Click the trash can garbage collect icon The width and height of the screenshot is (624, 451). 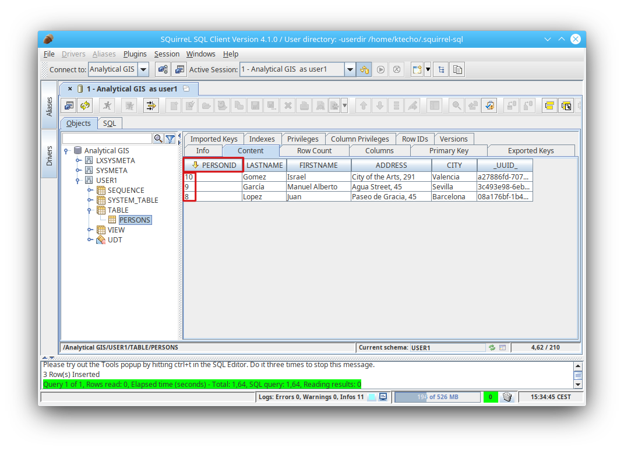click(x=507, y=397)
